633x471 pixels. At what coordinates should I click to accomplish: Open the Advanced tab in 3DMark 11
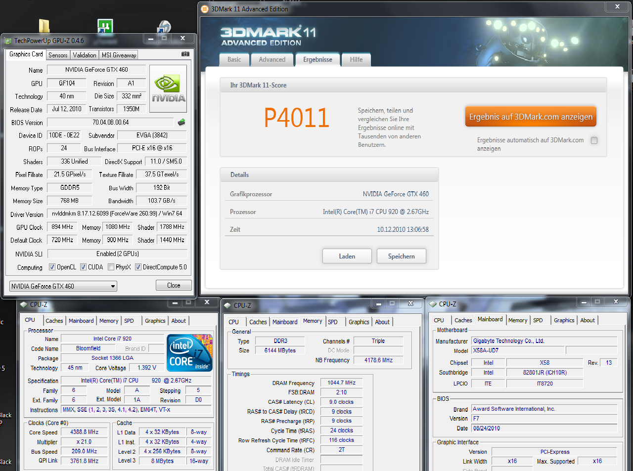pos(272,60)
